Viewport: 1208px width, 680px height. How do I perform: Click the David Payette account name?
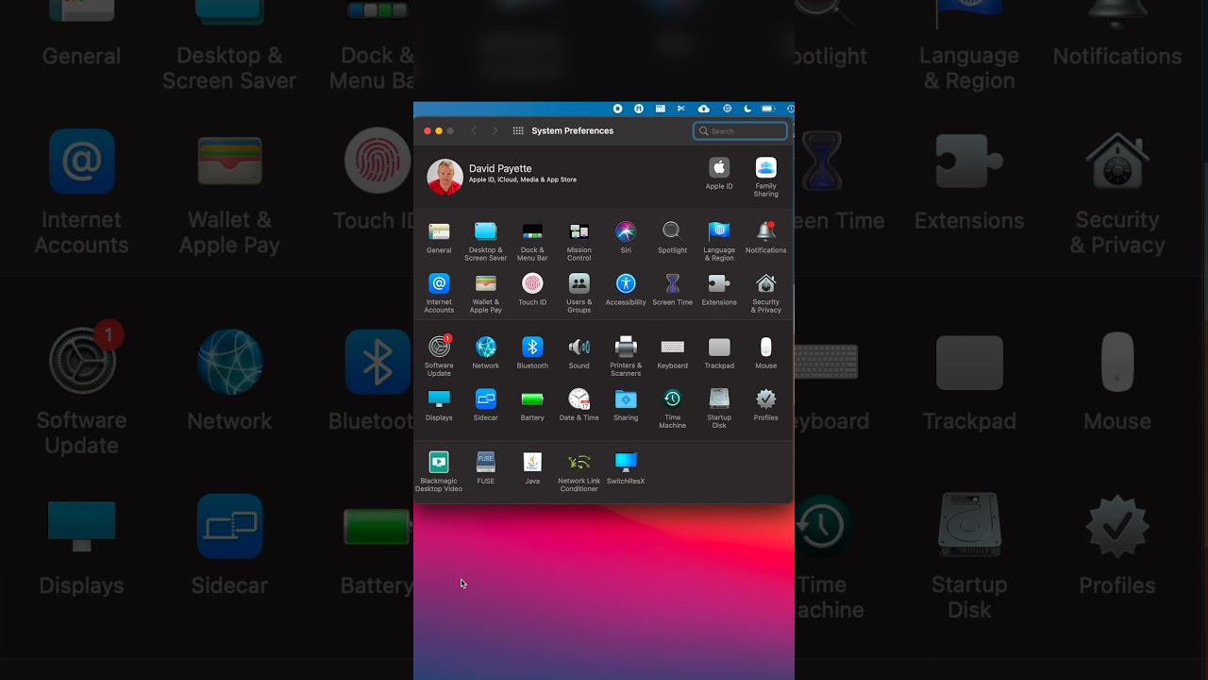click(500, 168)
